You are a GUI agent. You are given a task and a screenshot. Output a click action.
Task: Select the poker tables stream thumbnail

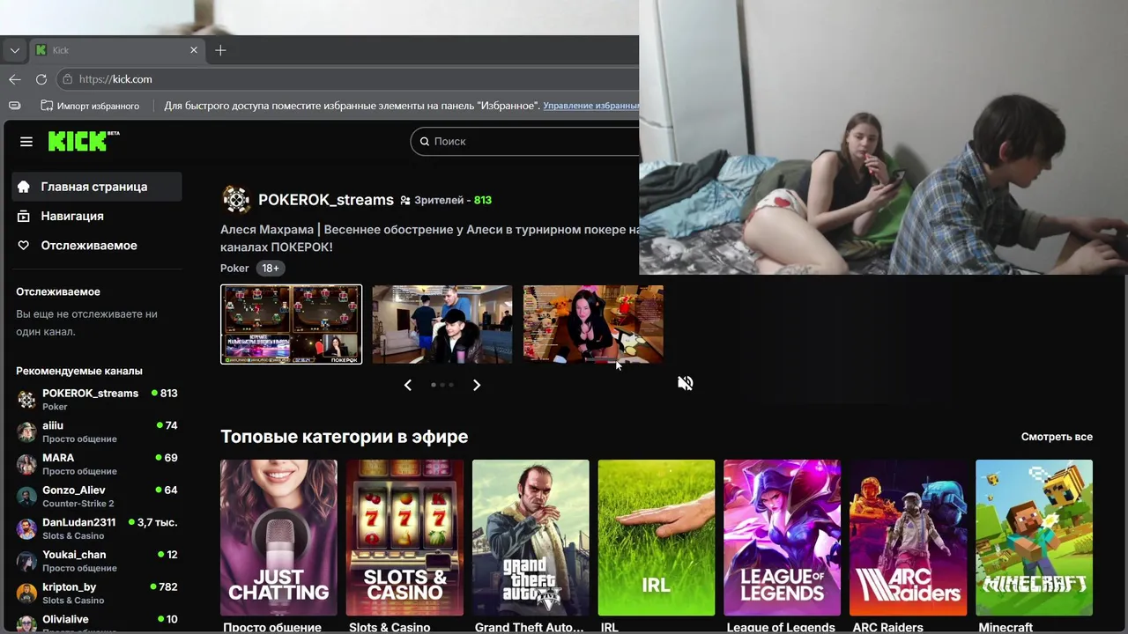click(291, 324)
